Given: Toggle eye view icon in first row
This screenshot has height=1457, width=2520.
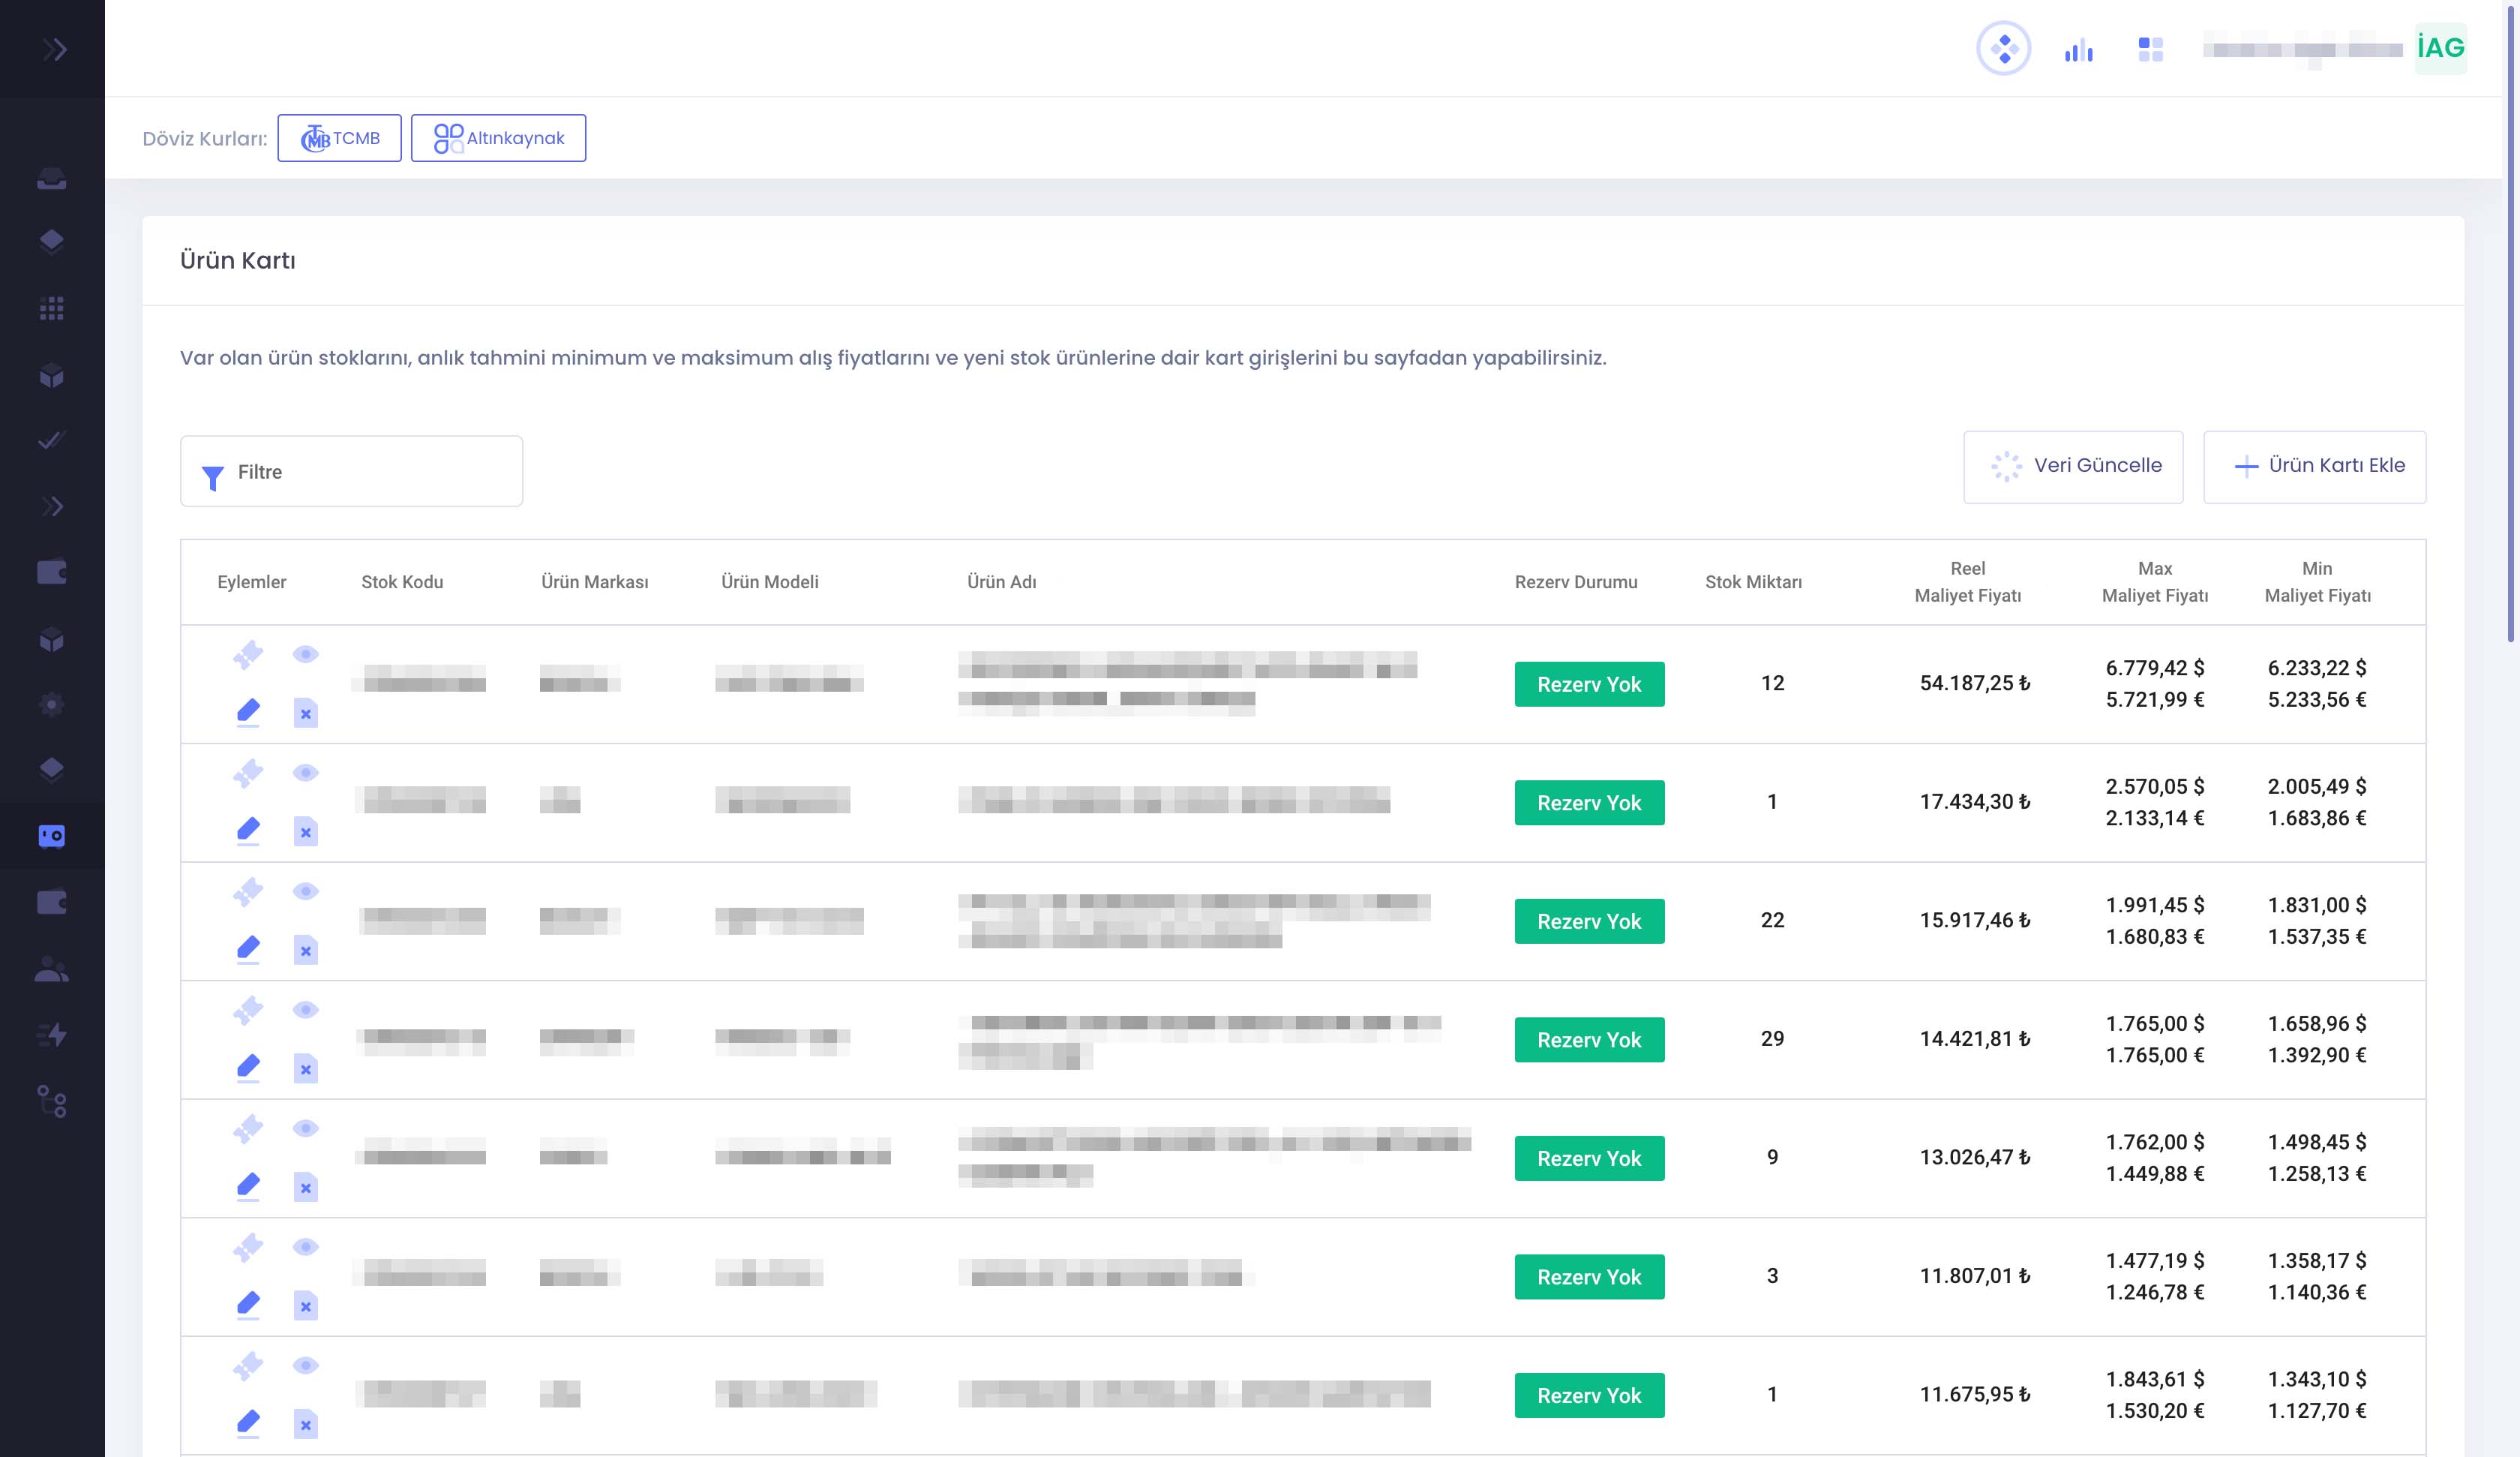Looking at the screenshot, I should coord(305,654).
